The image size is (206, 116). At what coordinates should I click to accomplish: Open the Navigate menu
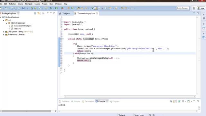[x=29, y=4]
